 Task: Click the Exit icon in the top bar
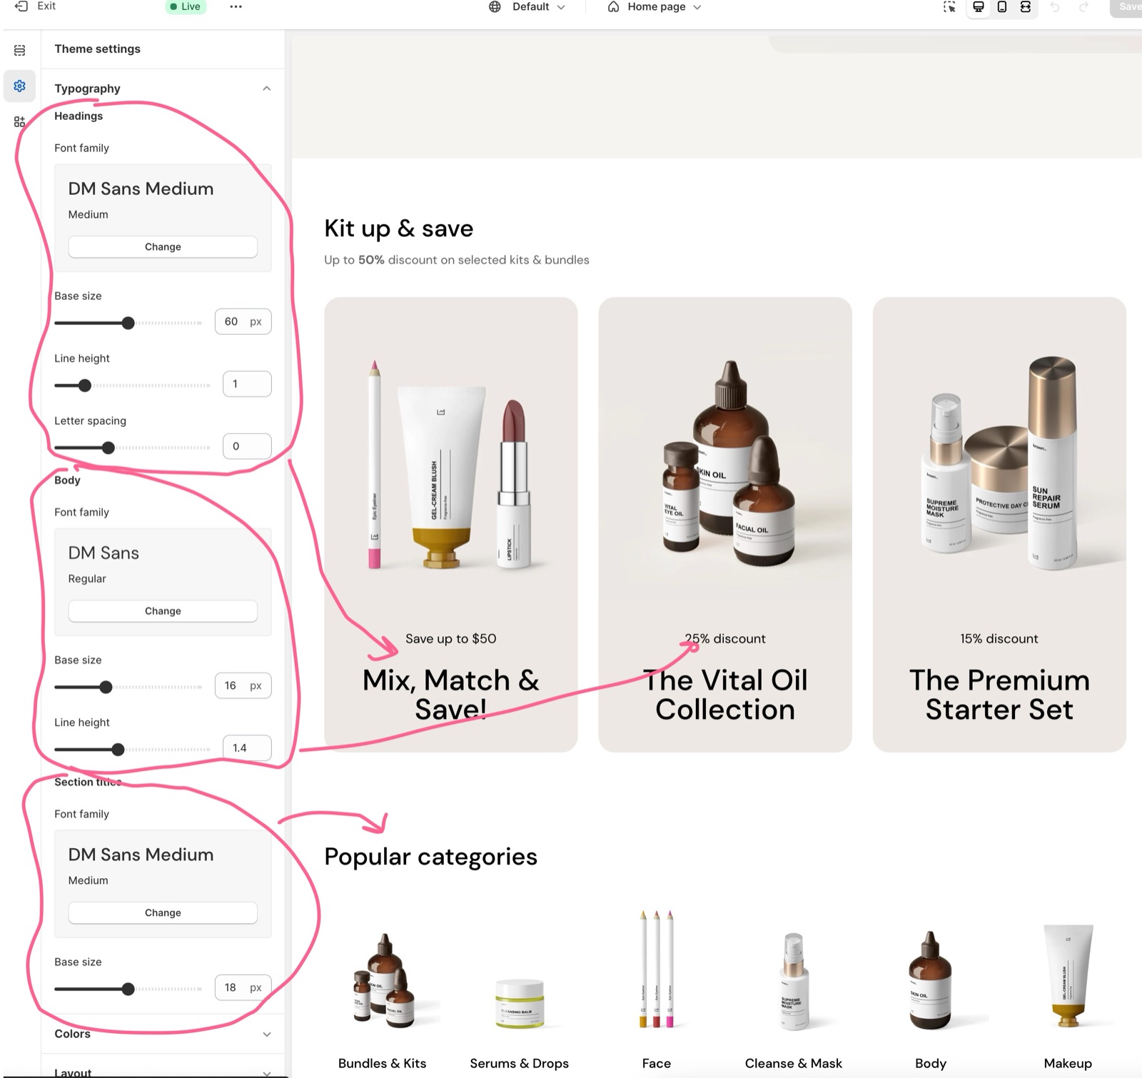[x=21, y=6]
